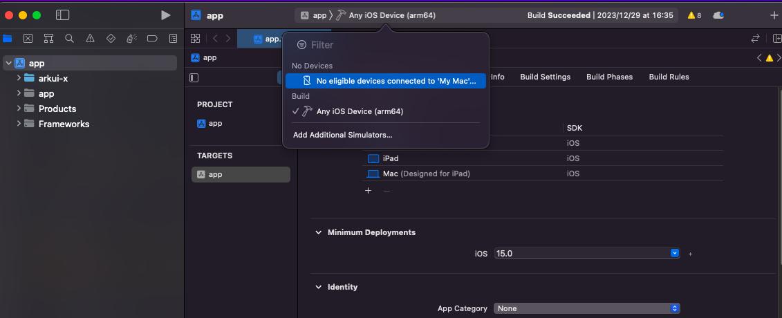This screenshot has height=318, width=782.
Task: Select the app.xcodeproj editor tab
Action: click(x=260, y=39)
